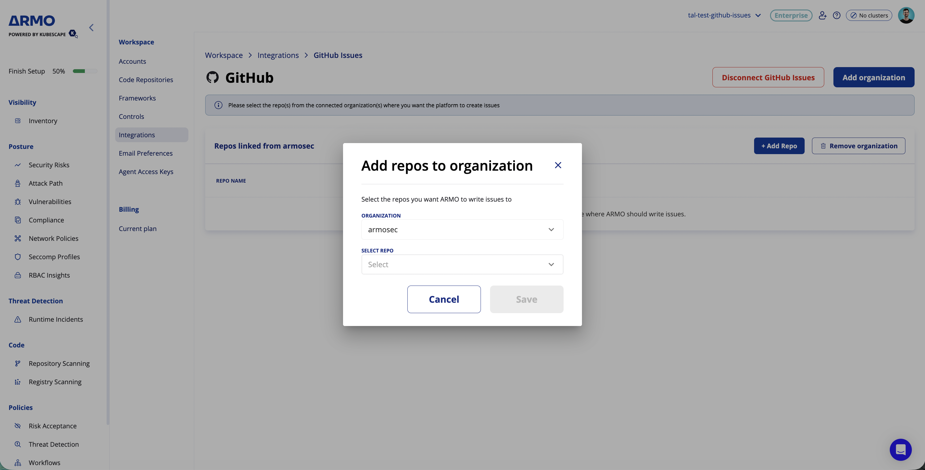
Task: Collapse the sidebar with the arrow
Action: 91,28
